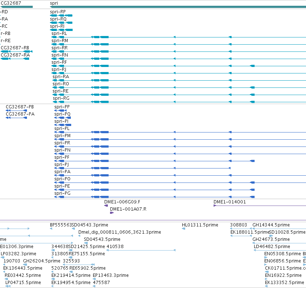Select the EK133352.5prime EST label
306x288 pixels.
pyautogui.click(x=284, y=283)
